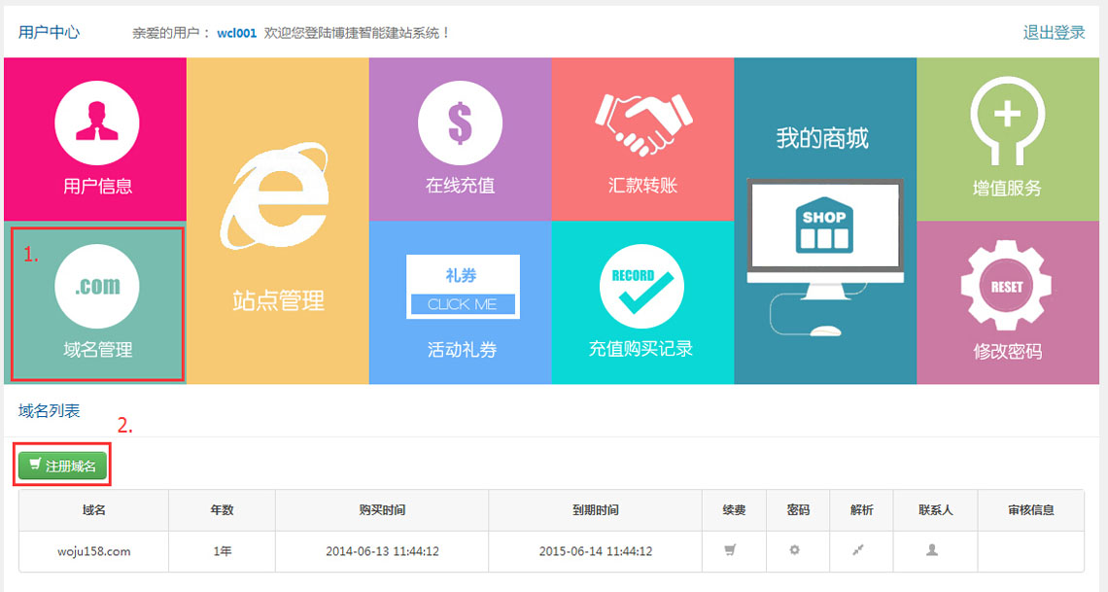Open the 汇款转账 handshake tile

(641, 139)
